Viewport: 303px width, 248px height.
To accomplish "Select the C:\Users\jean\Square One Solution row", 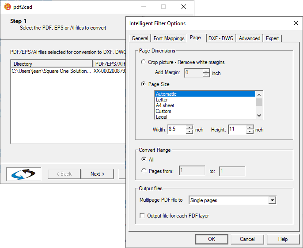I will [51, 71].
